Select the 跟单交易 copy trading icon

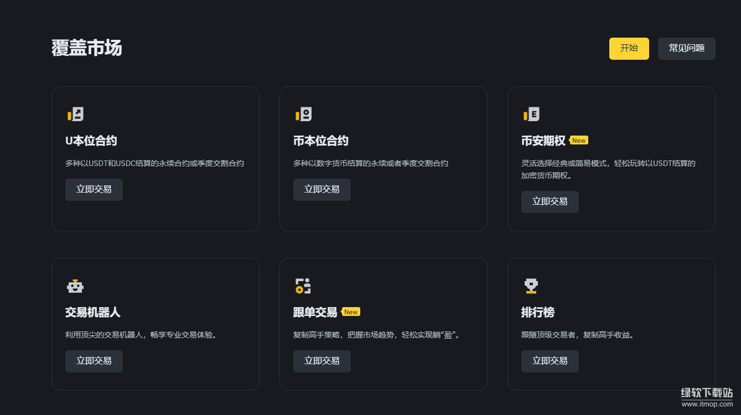(x=303, y=286)
